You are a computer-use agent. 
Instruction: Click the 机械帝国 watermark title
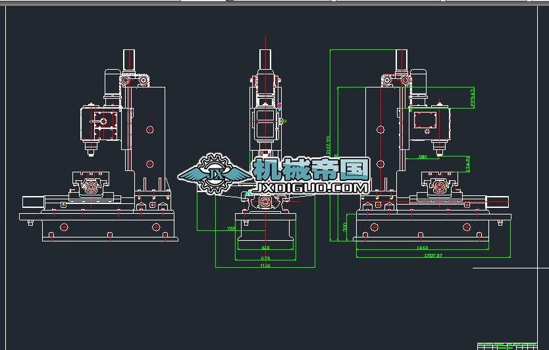pos(311,169)
